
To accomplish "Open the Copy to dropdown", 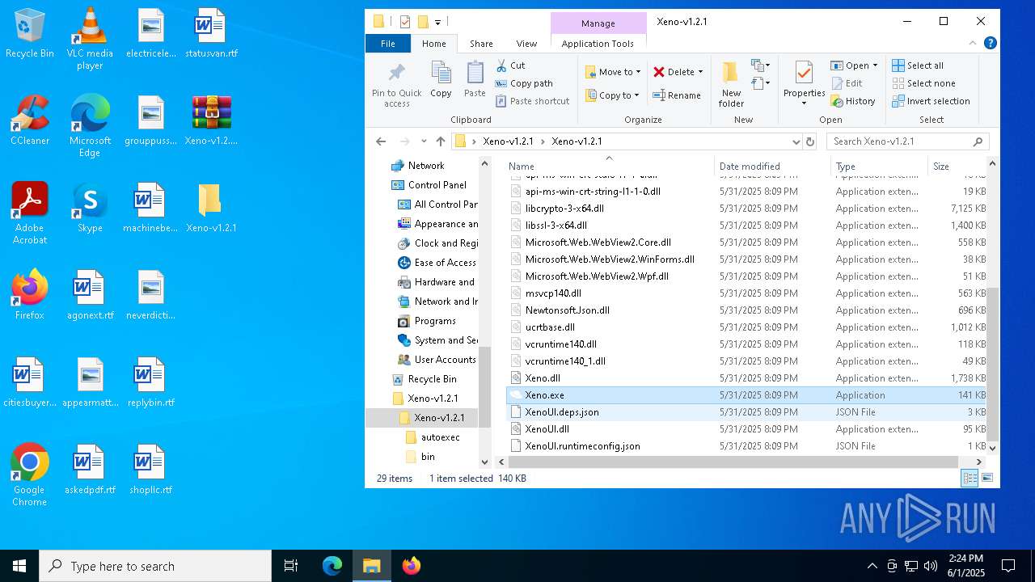I will click(x=613, y=95).
